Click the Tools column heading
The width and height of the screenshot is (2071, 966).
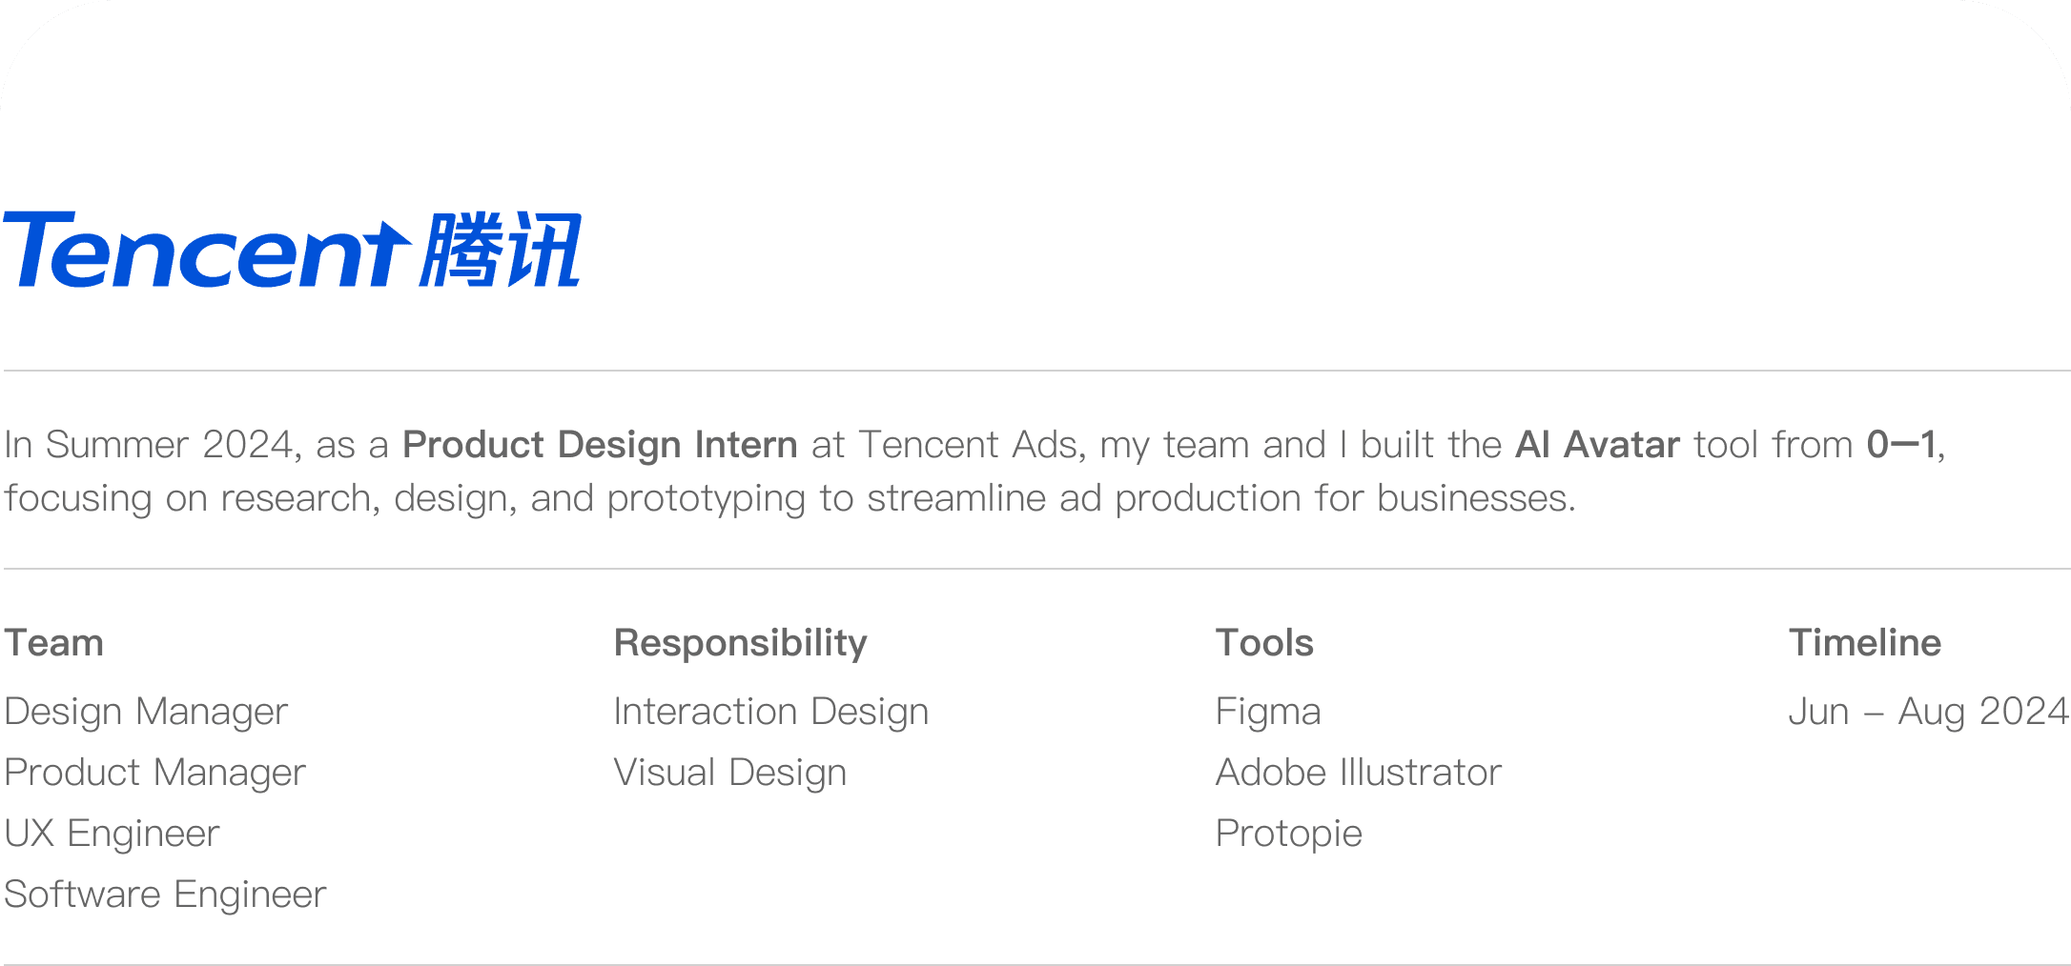click(1264, 643)
